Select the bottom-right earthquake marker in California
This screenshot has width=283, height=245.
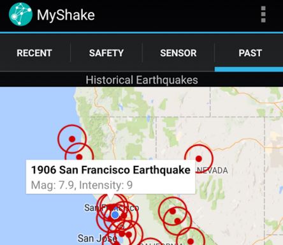point(191,241)
